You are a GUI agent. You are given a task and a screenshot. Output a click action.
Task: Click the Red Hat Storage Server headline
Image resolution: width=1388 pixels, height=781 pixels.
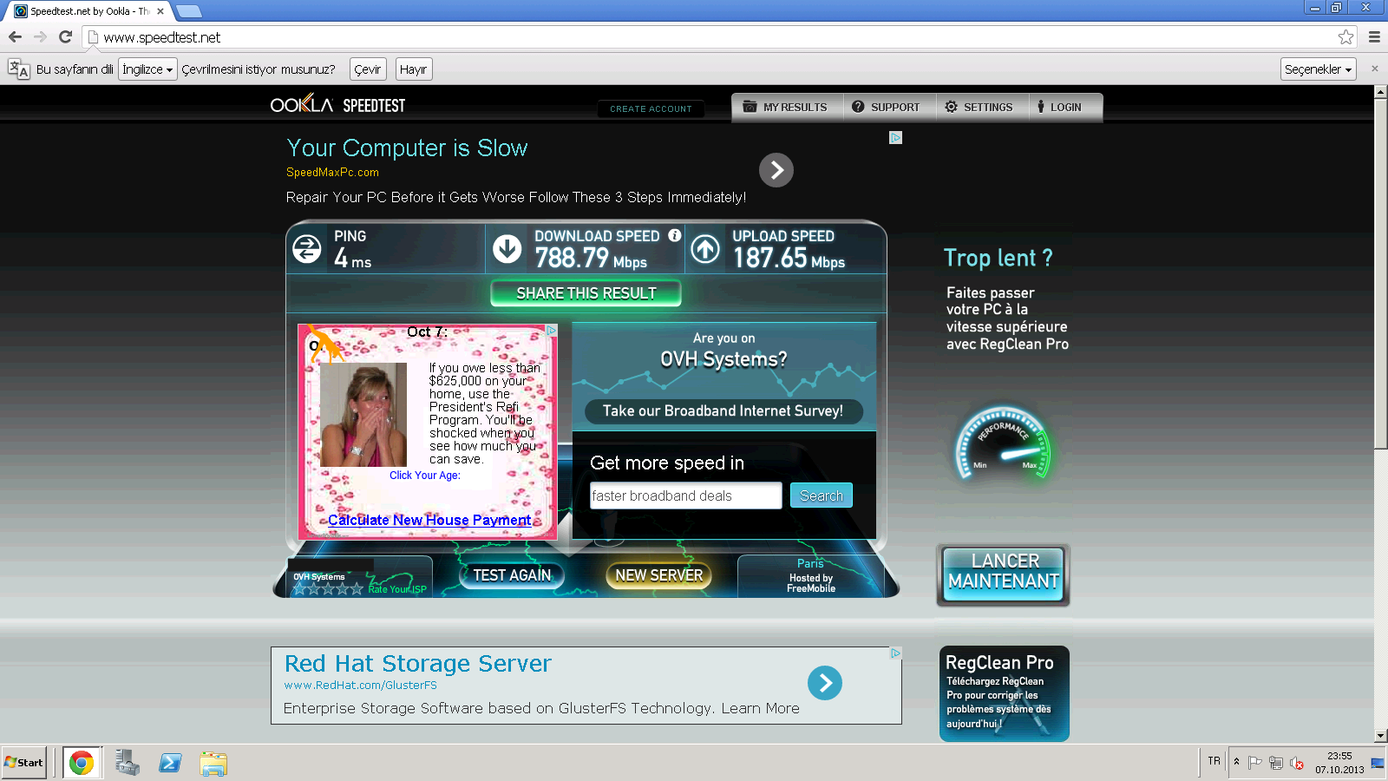pyautogui.click(x=417, y=664)
